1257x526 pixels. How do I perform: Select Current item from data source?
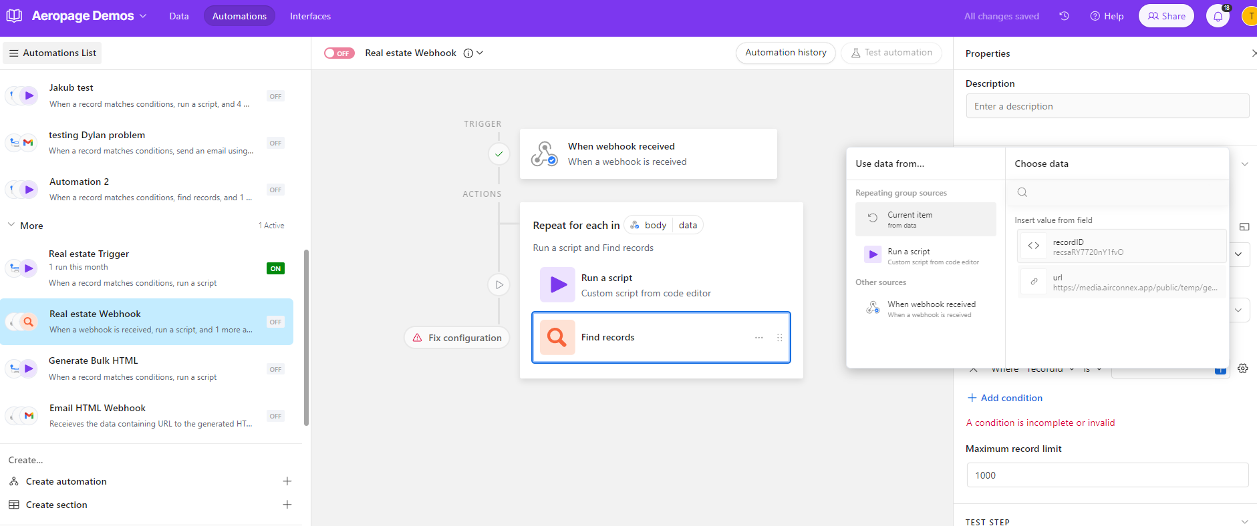[926, 220]
